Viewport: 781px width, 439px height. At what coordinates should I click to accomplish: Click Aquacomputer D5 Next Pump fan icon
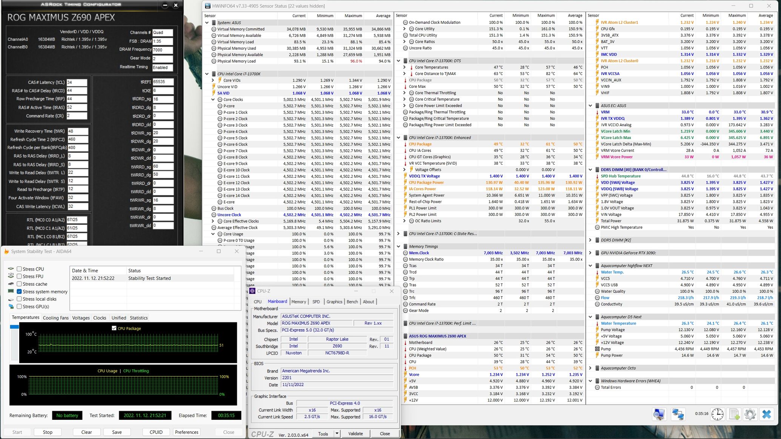[x=597, y=349]
